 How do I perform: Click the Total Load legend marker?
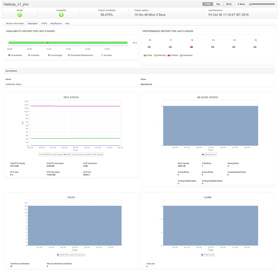(202, 255)
